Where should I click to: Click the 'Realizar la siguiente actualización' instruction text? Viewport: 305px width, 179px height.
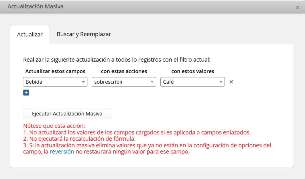[117, 60]
